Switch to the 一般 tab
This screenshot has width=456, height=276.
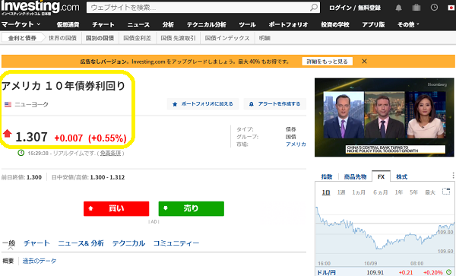click(8, 243)
